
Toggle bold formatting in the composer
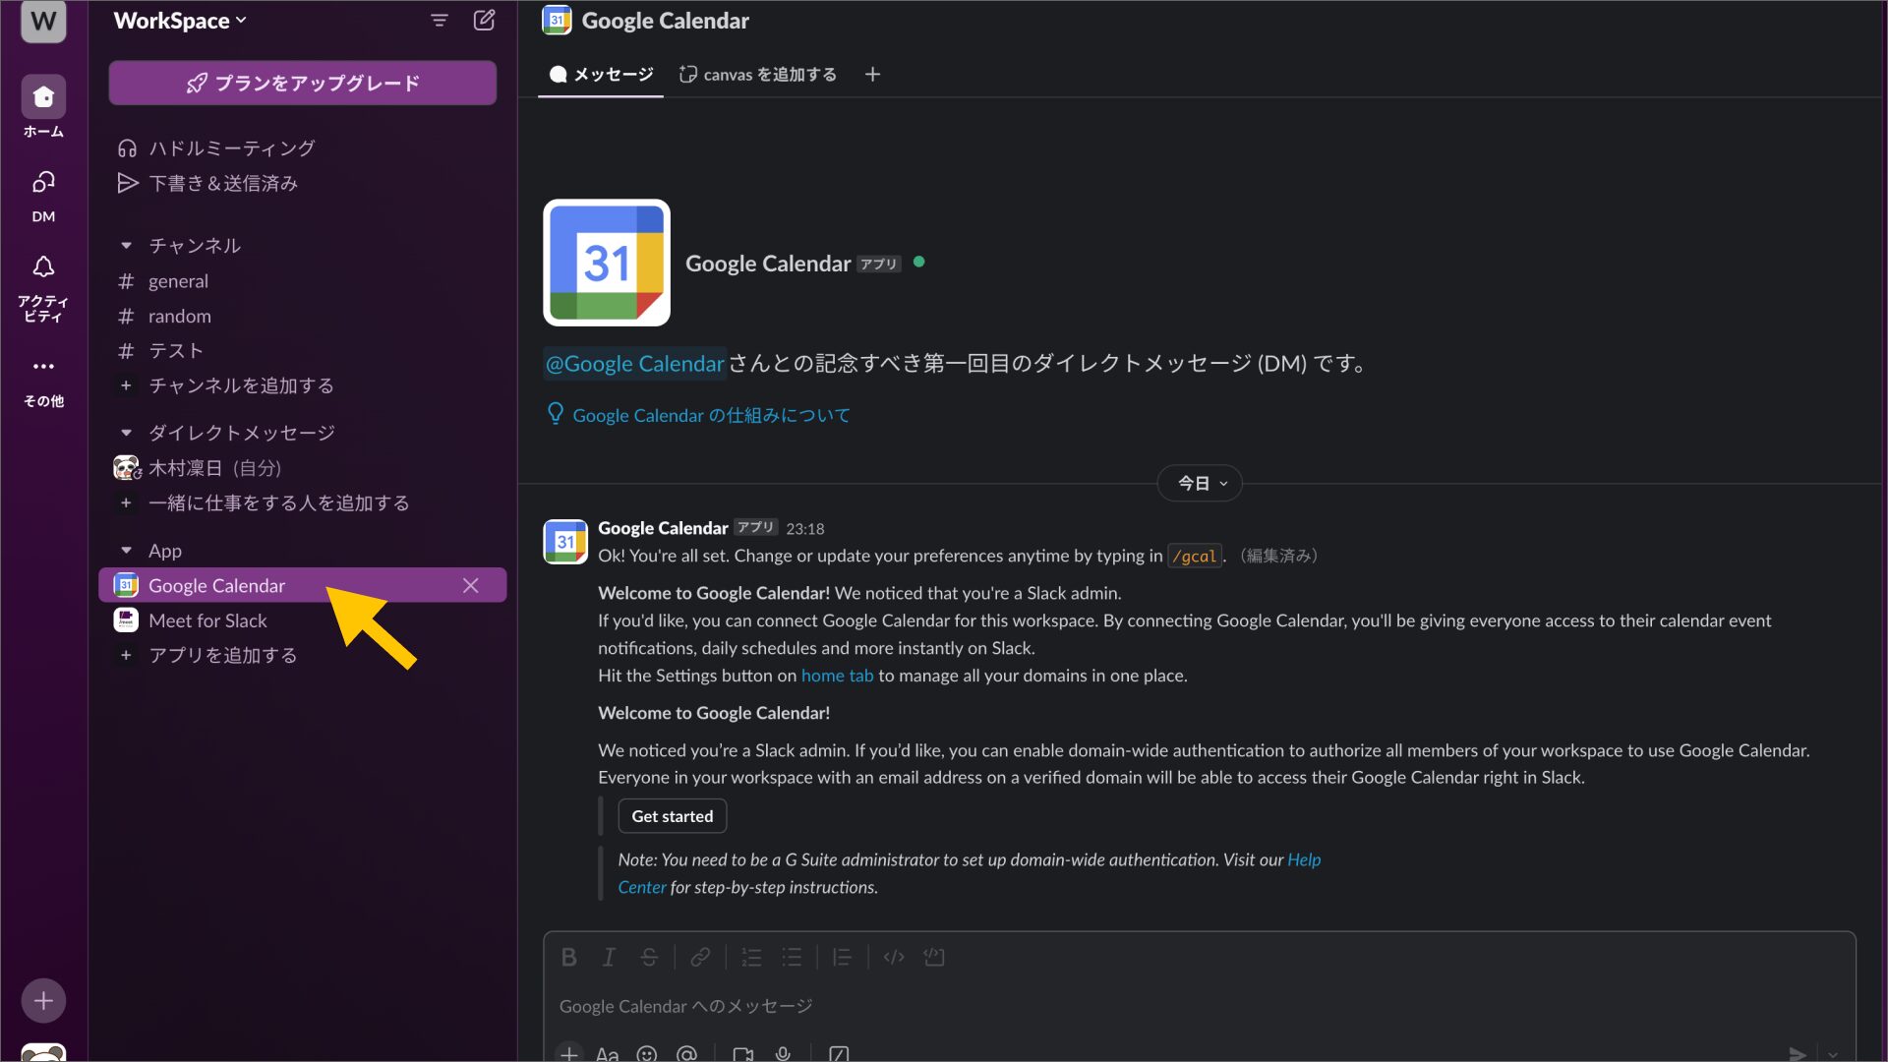click(x=568, y=957)
